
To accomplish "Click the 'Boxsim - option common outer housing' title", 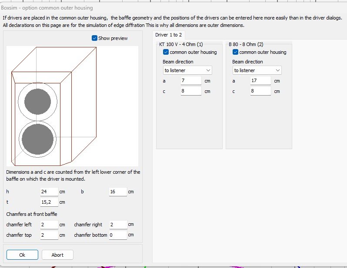I will 47,8.
